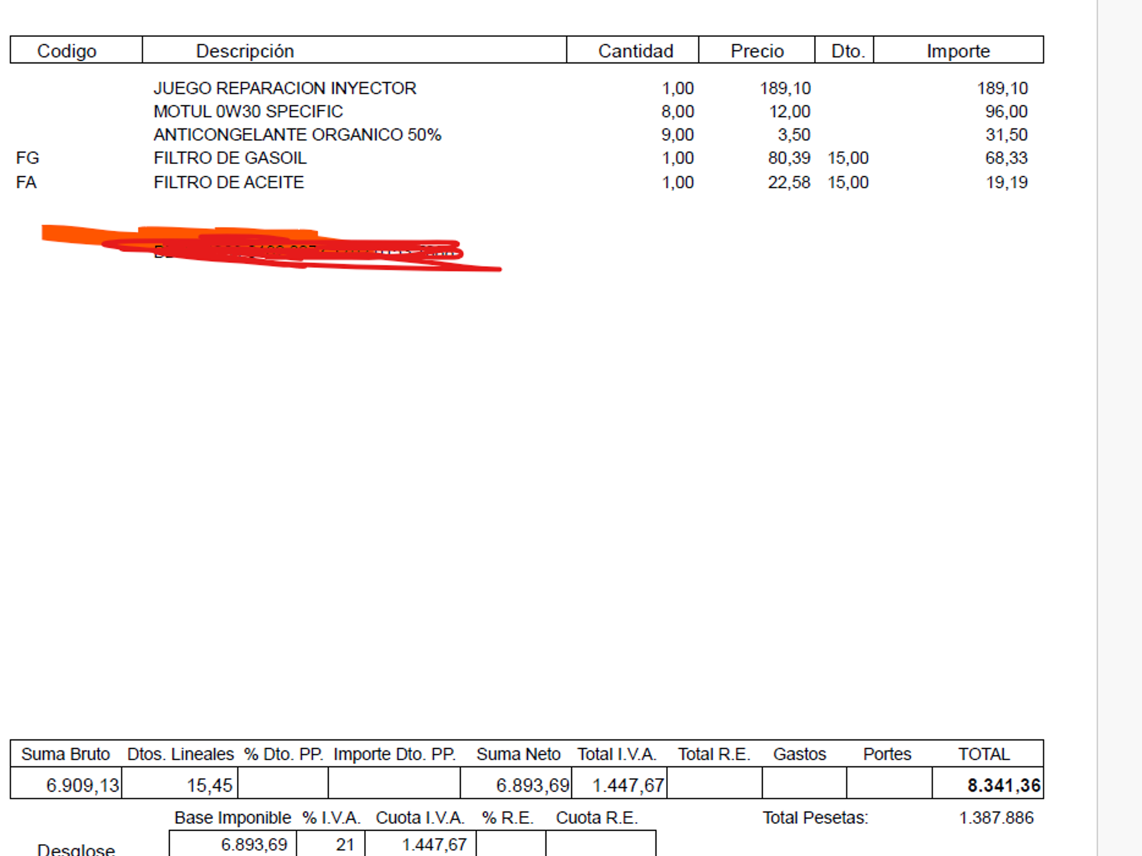Click the Total Pesetas amount 1.387.886
This screenshot has height=856, width=1142.
tap(996, 818)
